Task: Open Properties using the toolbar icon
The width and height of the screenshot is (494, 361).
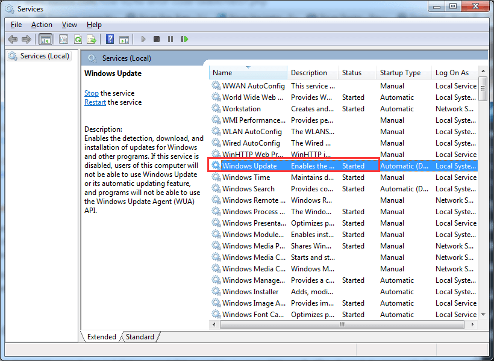Action: [x=63, y=39]
